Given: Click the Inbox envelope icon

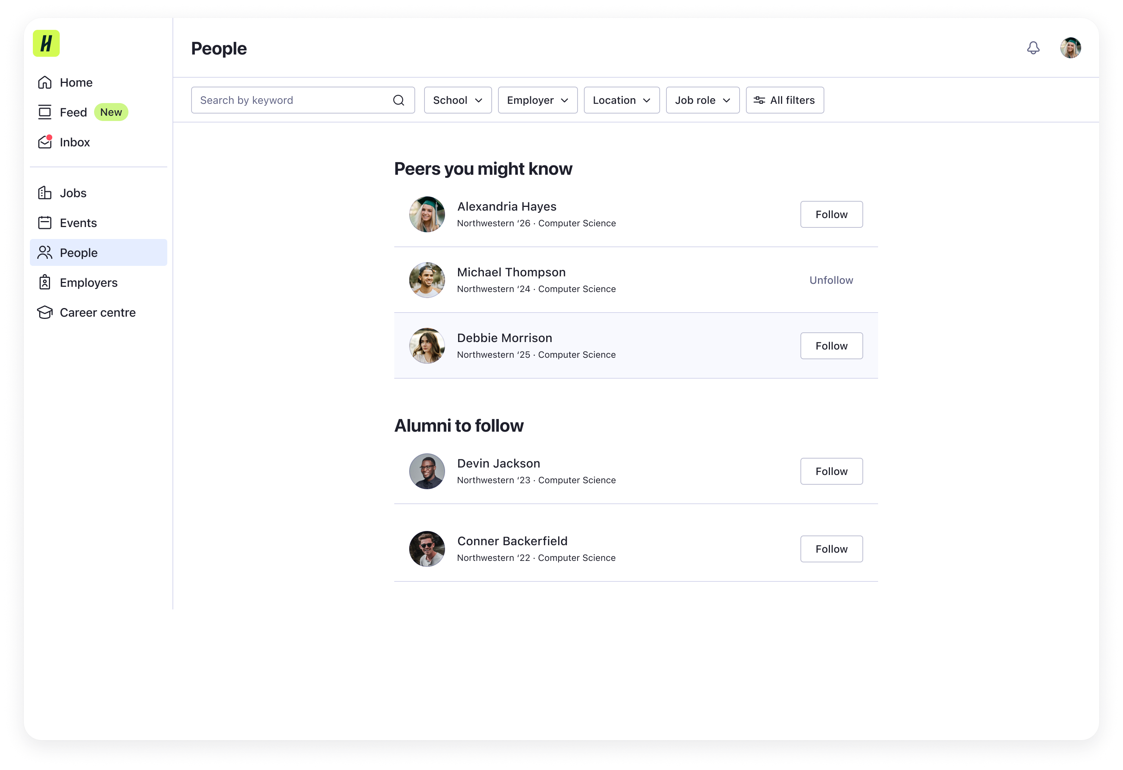Looking at the screenshot, I should pos(45,142).
